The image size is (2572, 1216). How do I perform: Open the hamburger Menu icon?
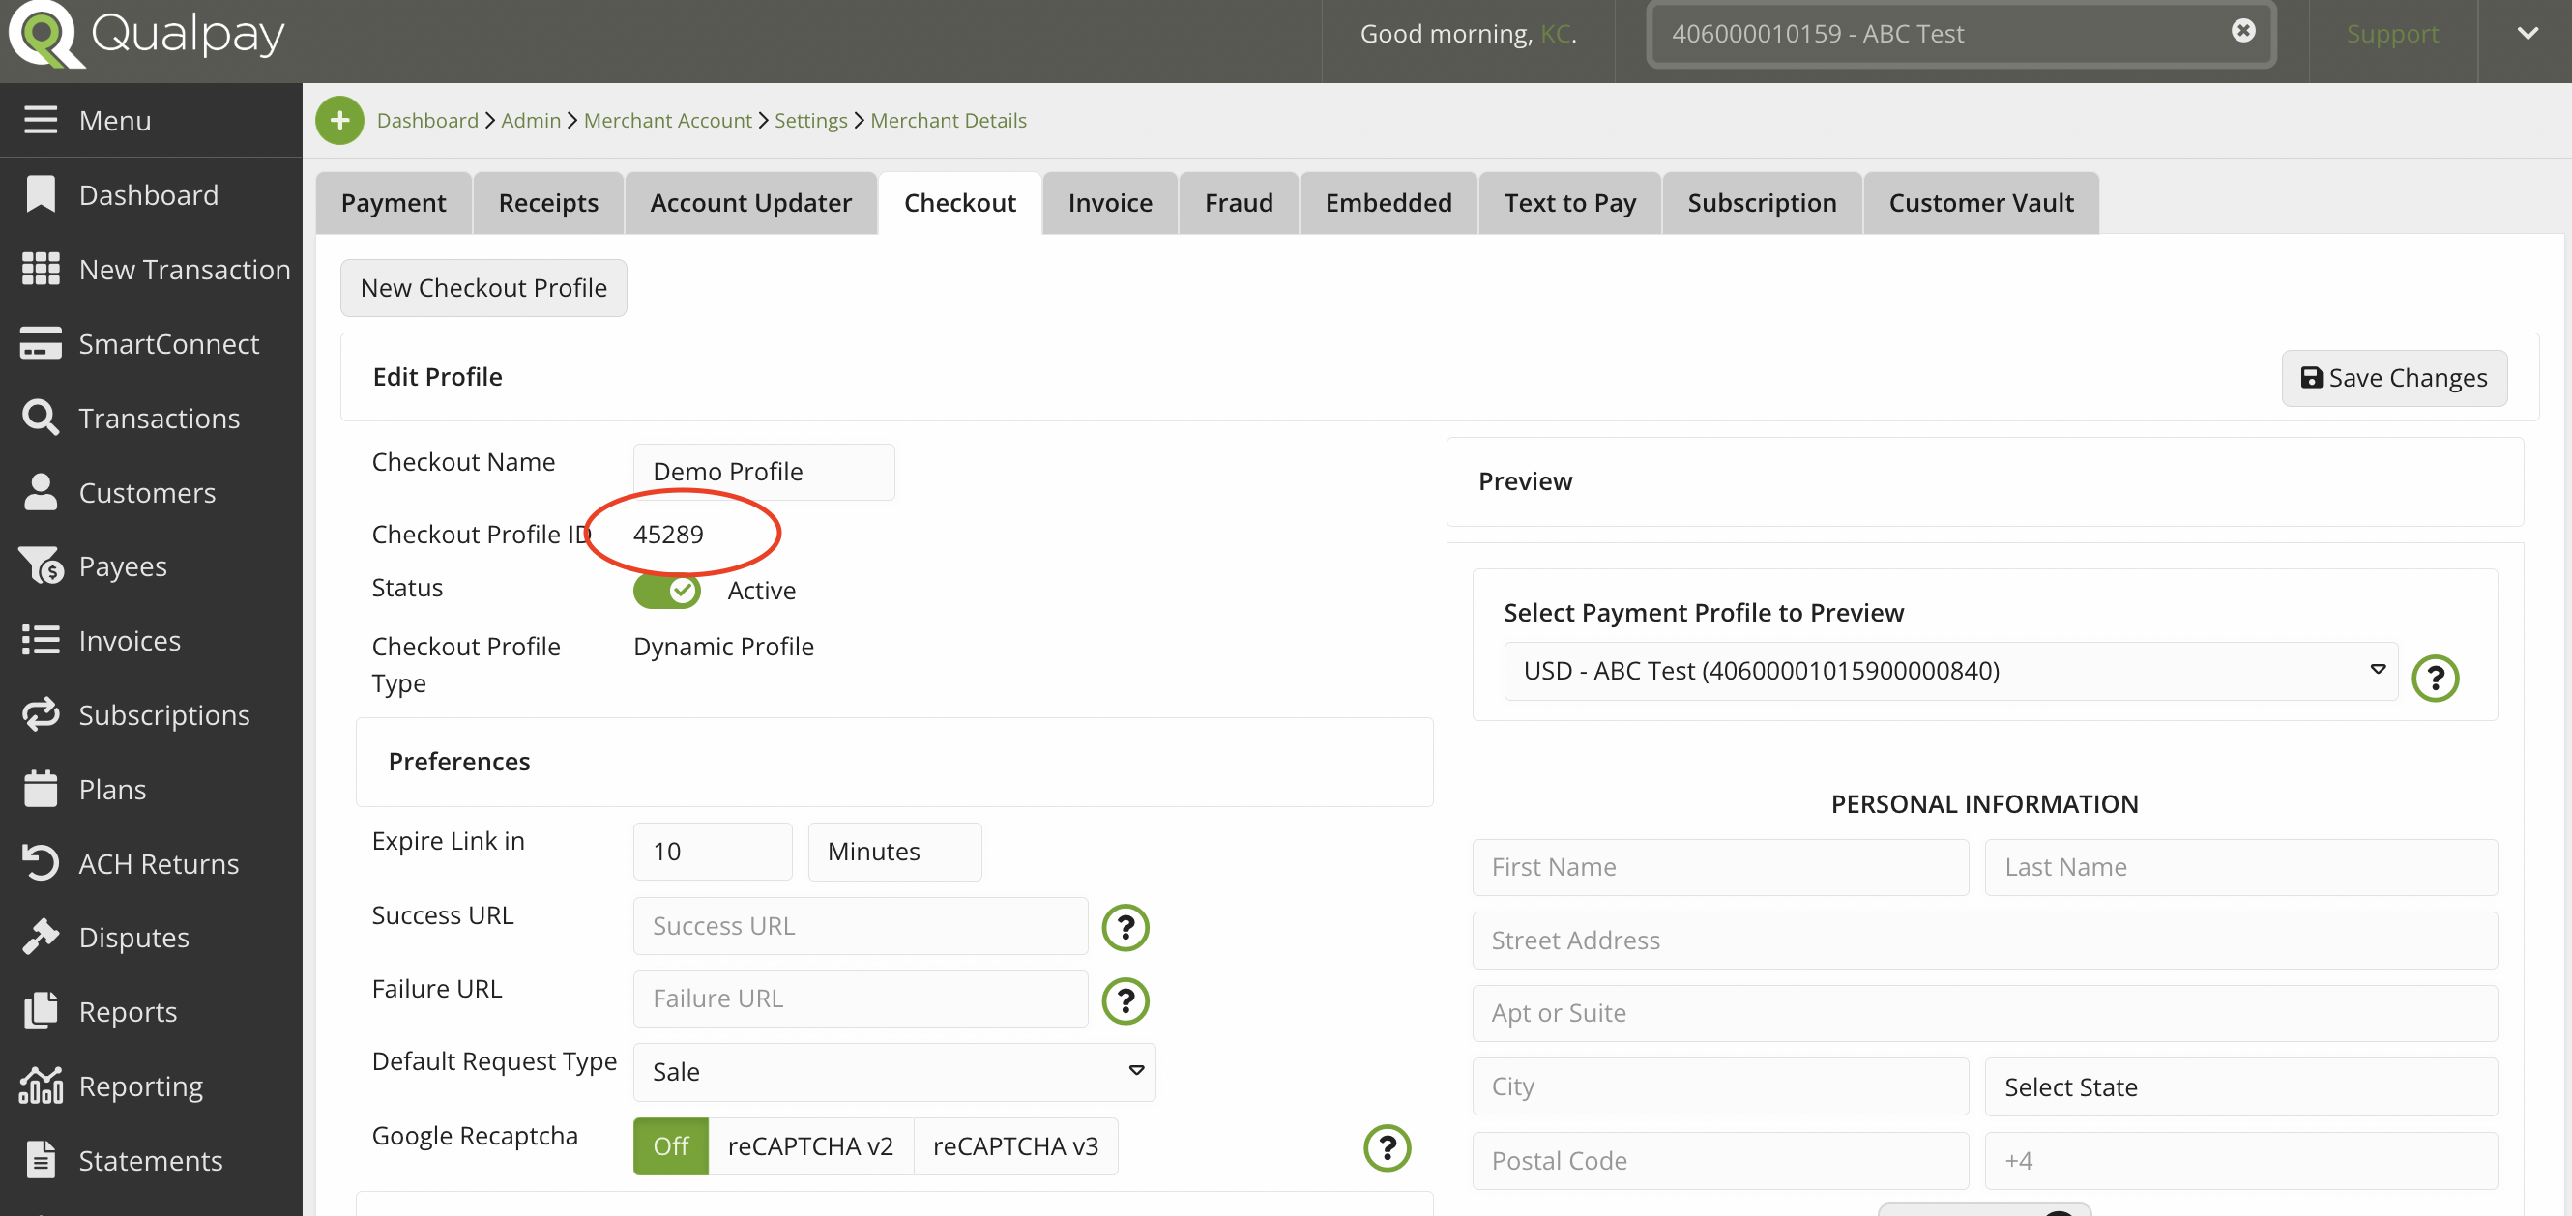click(x=41, y=120)
